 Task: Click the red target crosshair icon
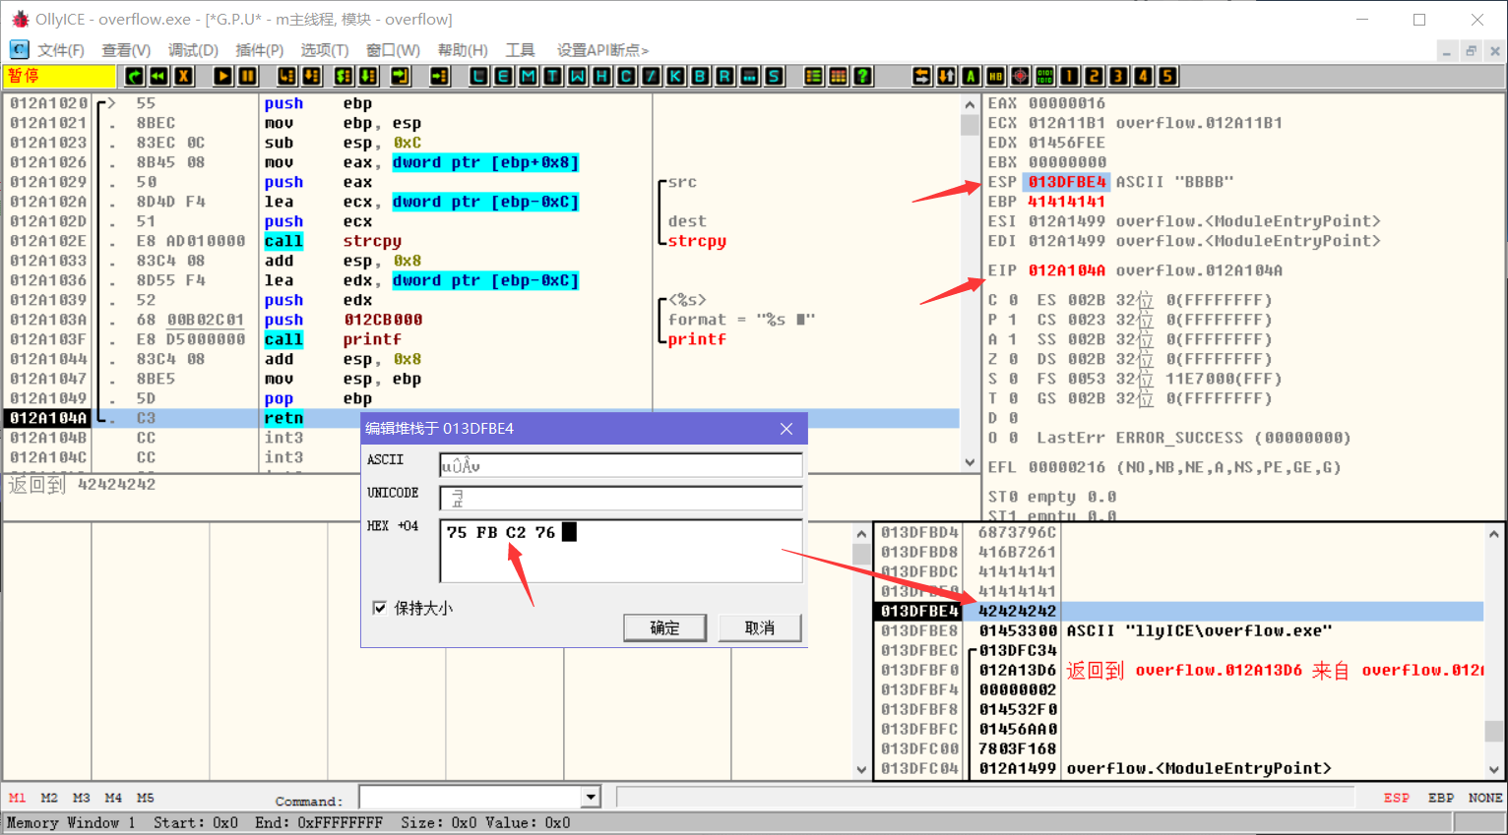coord(1021,76)
